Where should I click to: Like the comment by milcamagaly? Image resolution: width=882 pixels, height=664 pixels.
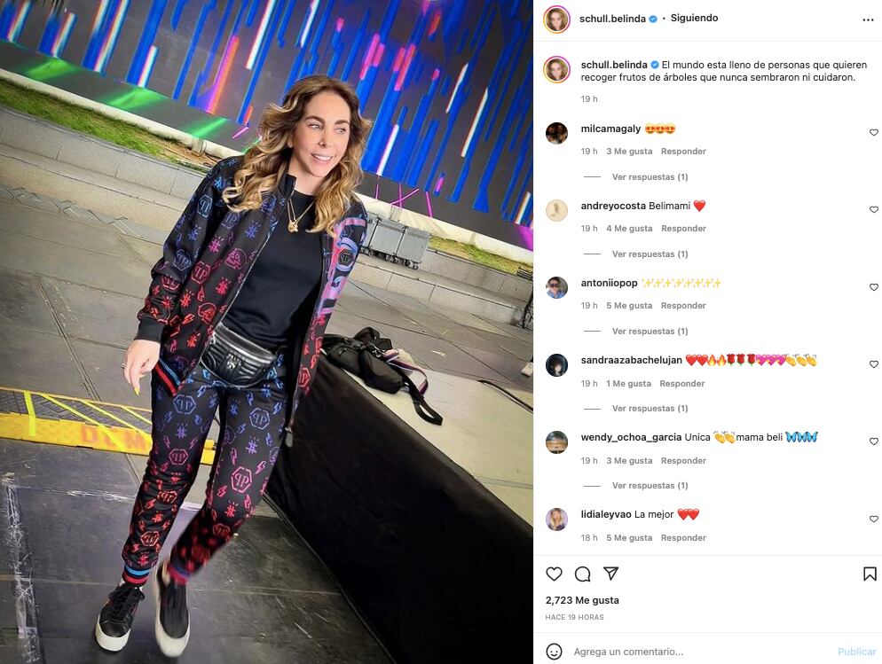click(x=873, y=133)
